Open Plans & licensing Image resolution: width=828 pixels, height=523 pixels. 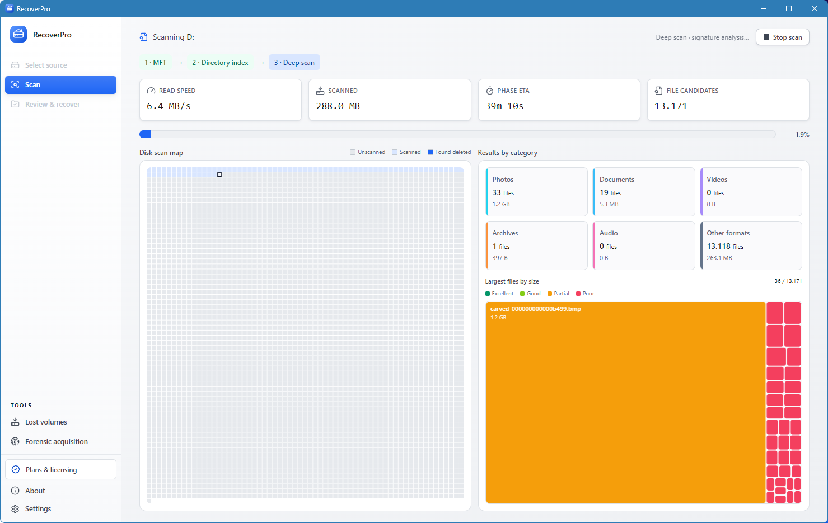coord(60,469)
